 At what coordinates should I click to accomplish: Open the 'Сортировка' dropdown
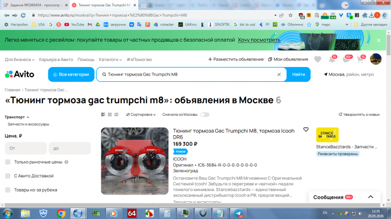click(x=141, y=114)
